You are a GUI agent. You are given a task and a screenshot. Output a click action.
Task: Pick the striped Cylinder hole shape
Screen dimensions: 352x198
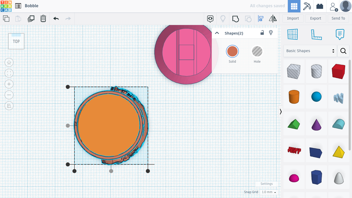point(316,71)
